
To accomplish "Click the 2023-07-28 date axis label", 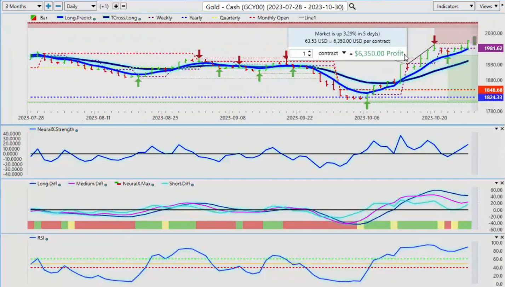I will (30, 117).
